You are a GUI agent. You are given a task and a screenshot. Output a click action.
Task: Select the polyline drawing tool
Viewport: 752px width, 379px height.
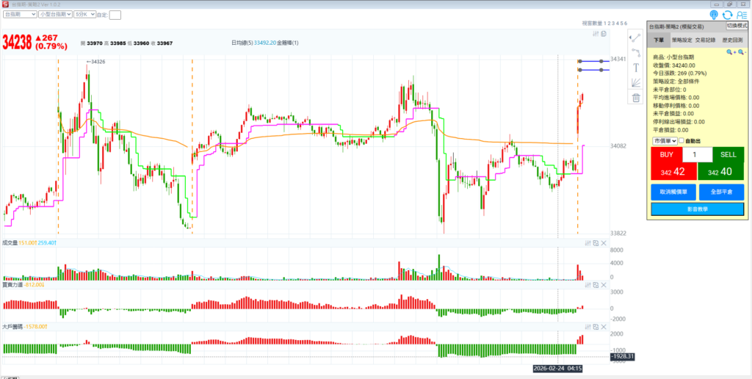pos(636,51)
